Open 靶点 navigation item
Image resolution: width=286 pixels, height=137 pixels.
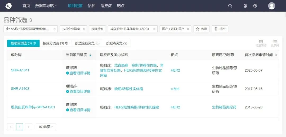coord(120,6)
